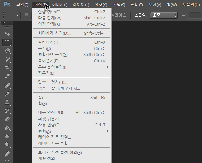Expand 변형(A) submenu
Screen dimensions: 202x163
click(72, 131)
